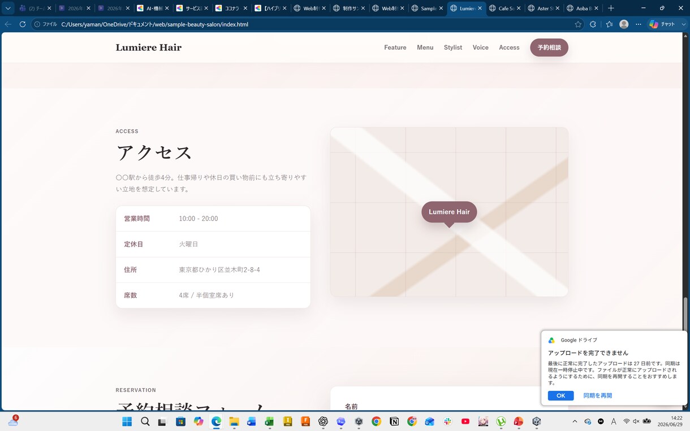The height and width of the screenshot is (431, 690).
Task: Open Slack from the taskbar
Action: click(x=447, y=421)
